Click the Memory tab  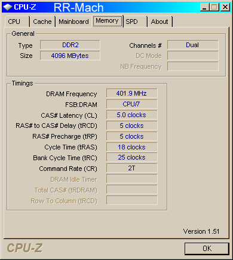pos(108,21)
